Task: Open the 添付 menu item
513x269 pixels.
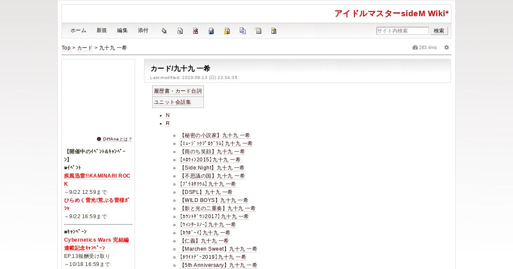Action: 143,31
